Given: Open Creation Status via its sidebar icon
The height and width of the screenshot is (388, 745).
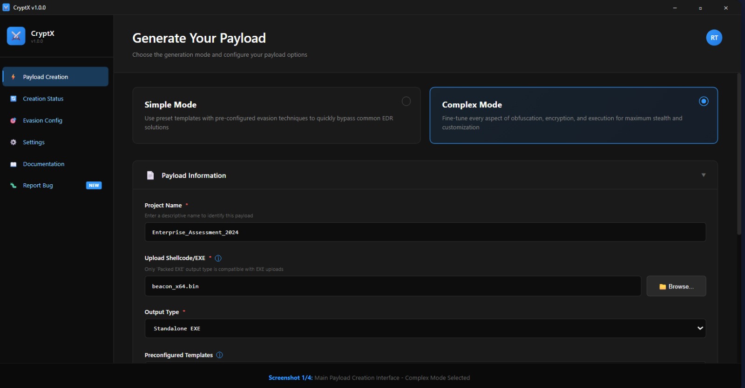Looking at the screenshot, I should [x=14, y=99].
